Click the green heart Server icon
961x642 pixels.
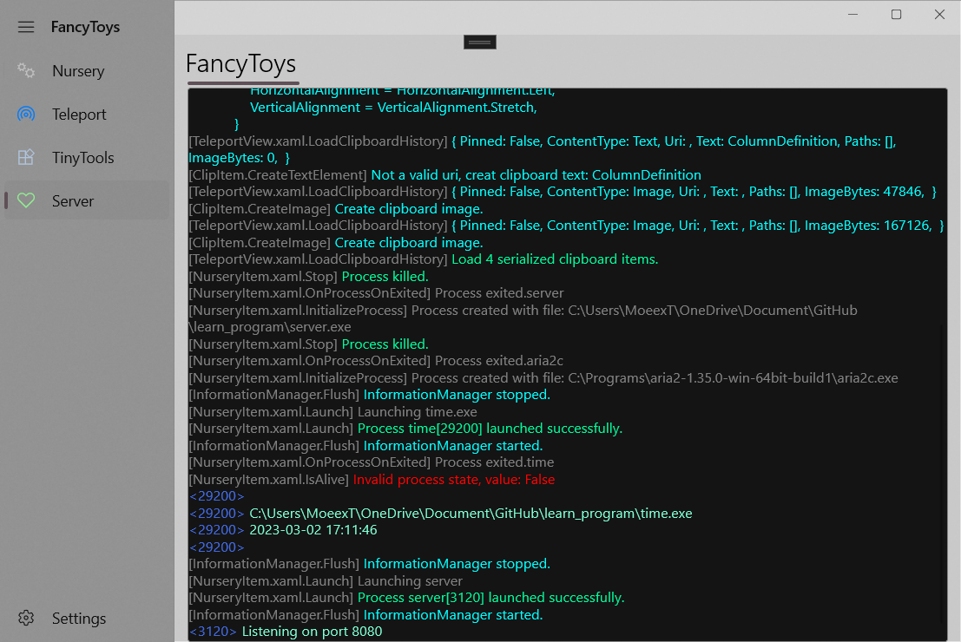[x=26, y=201]
